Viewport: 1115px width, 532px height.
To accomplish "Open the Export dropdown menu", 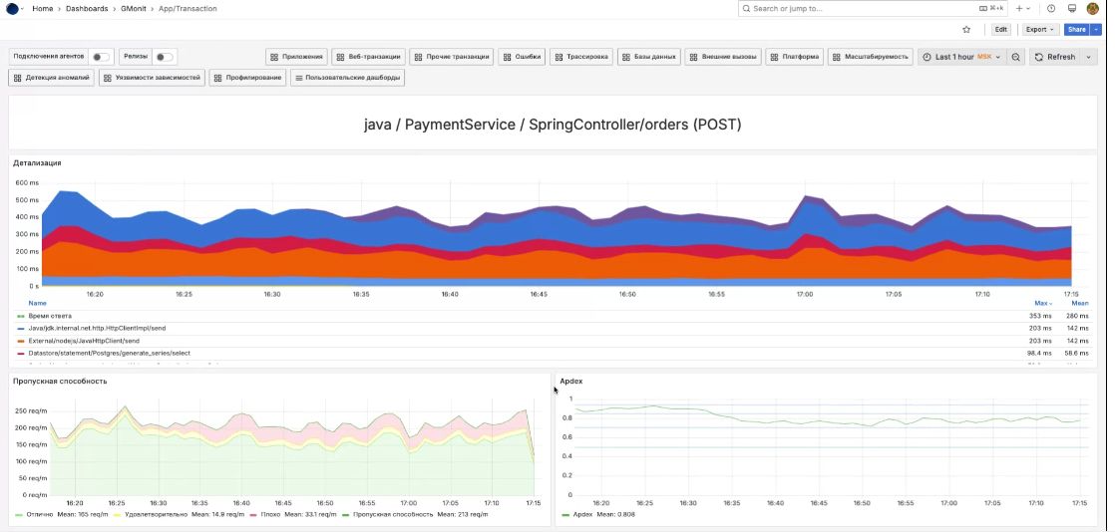I will (x=1039, y=30).
